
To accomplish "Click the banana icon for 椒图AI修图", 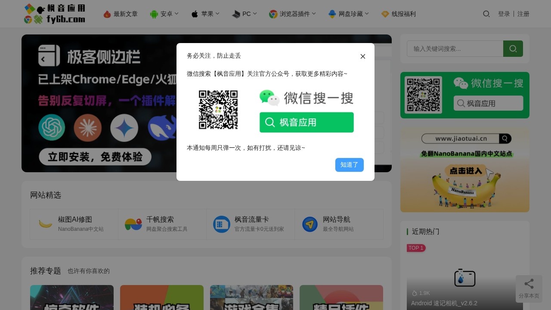I will point(45,224).
